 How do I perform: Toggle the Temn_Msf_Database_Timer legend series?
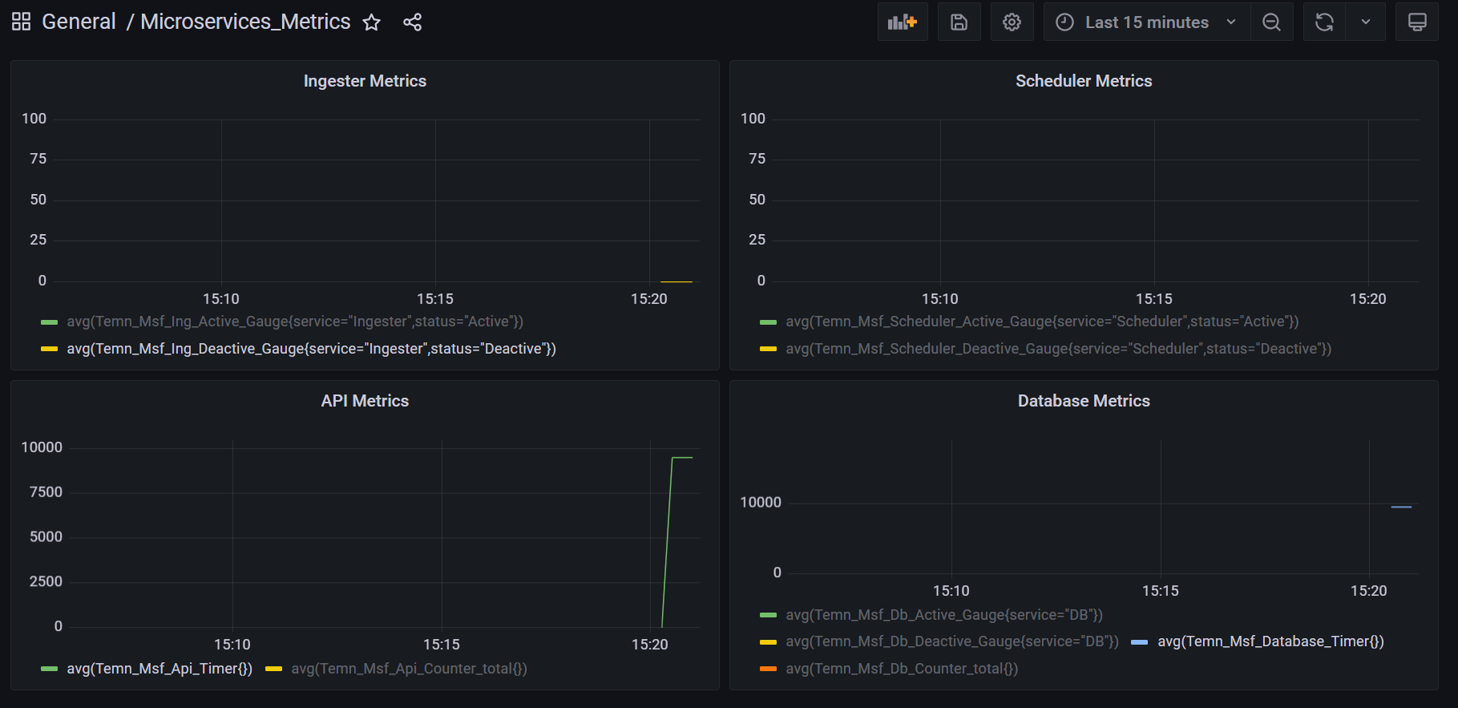tap(1270, 641)
